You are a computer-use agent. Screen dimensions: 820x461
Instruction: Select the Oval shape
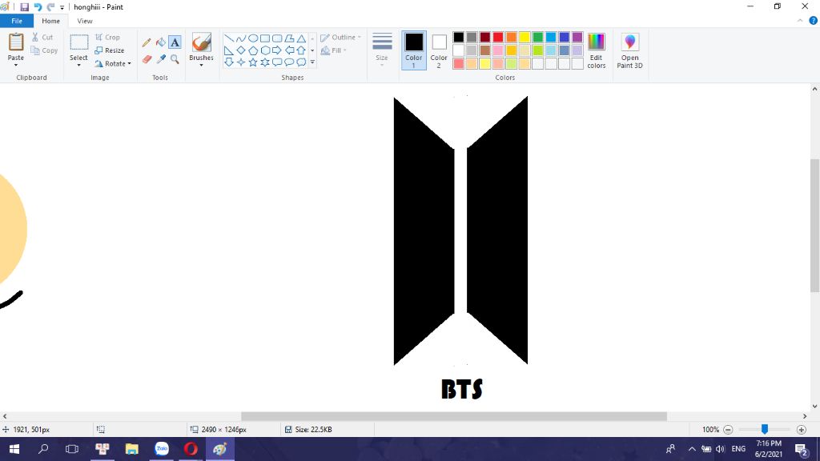253,38
